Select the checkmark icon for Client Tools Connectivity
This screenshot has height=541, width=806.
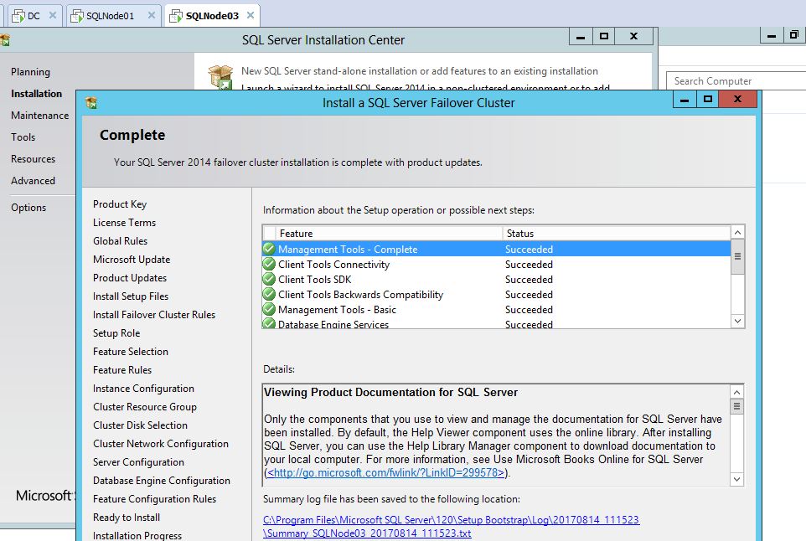click(x=268, y=264)
